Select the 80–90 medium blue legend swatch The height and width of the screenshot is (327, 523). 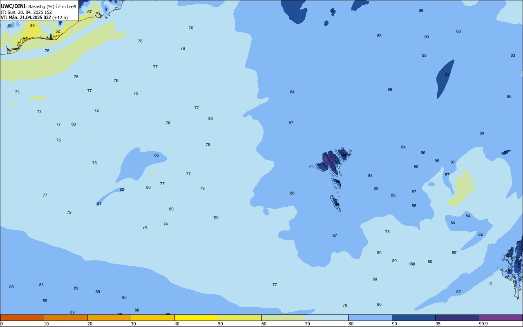click(x=370, y=318)
